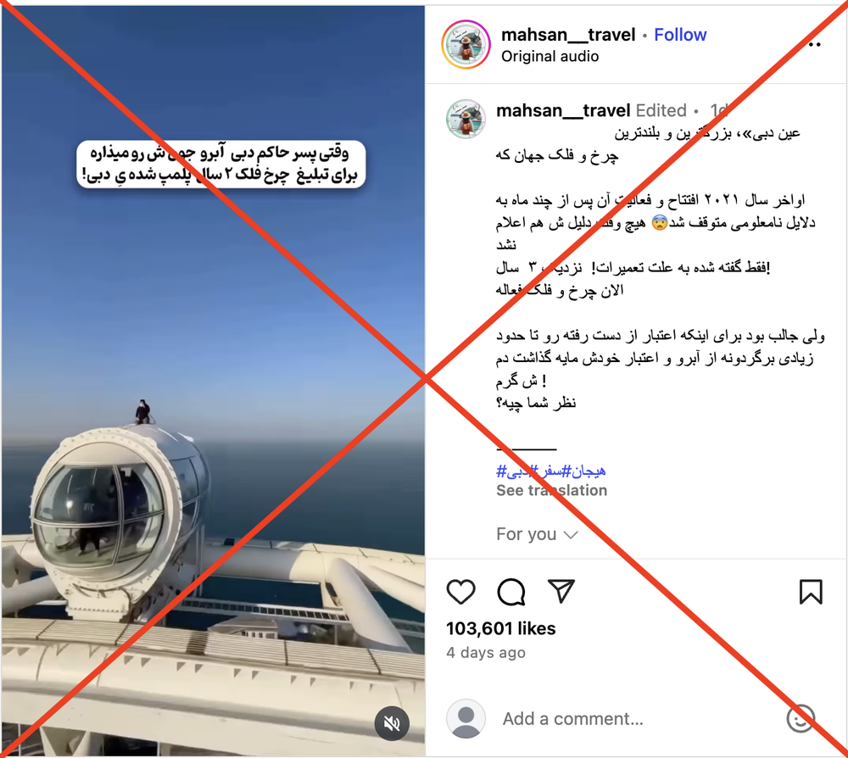848x758 pixels.
Task: Open mahsan__travel story ring avatar in header
Action: coord(466,45)
